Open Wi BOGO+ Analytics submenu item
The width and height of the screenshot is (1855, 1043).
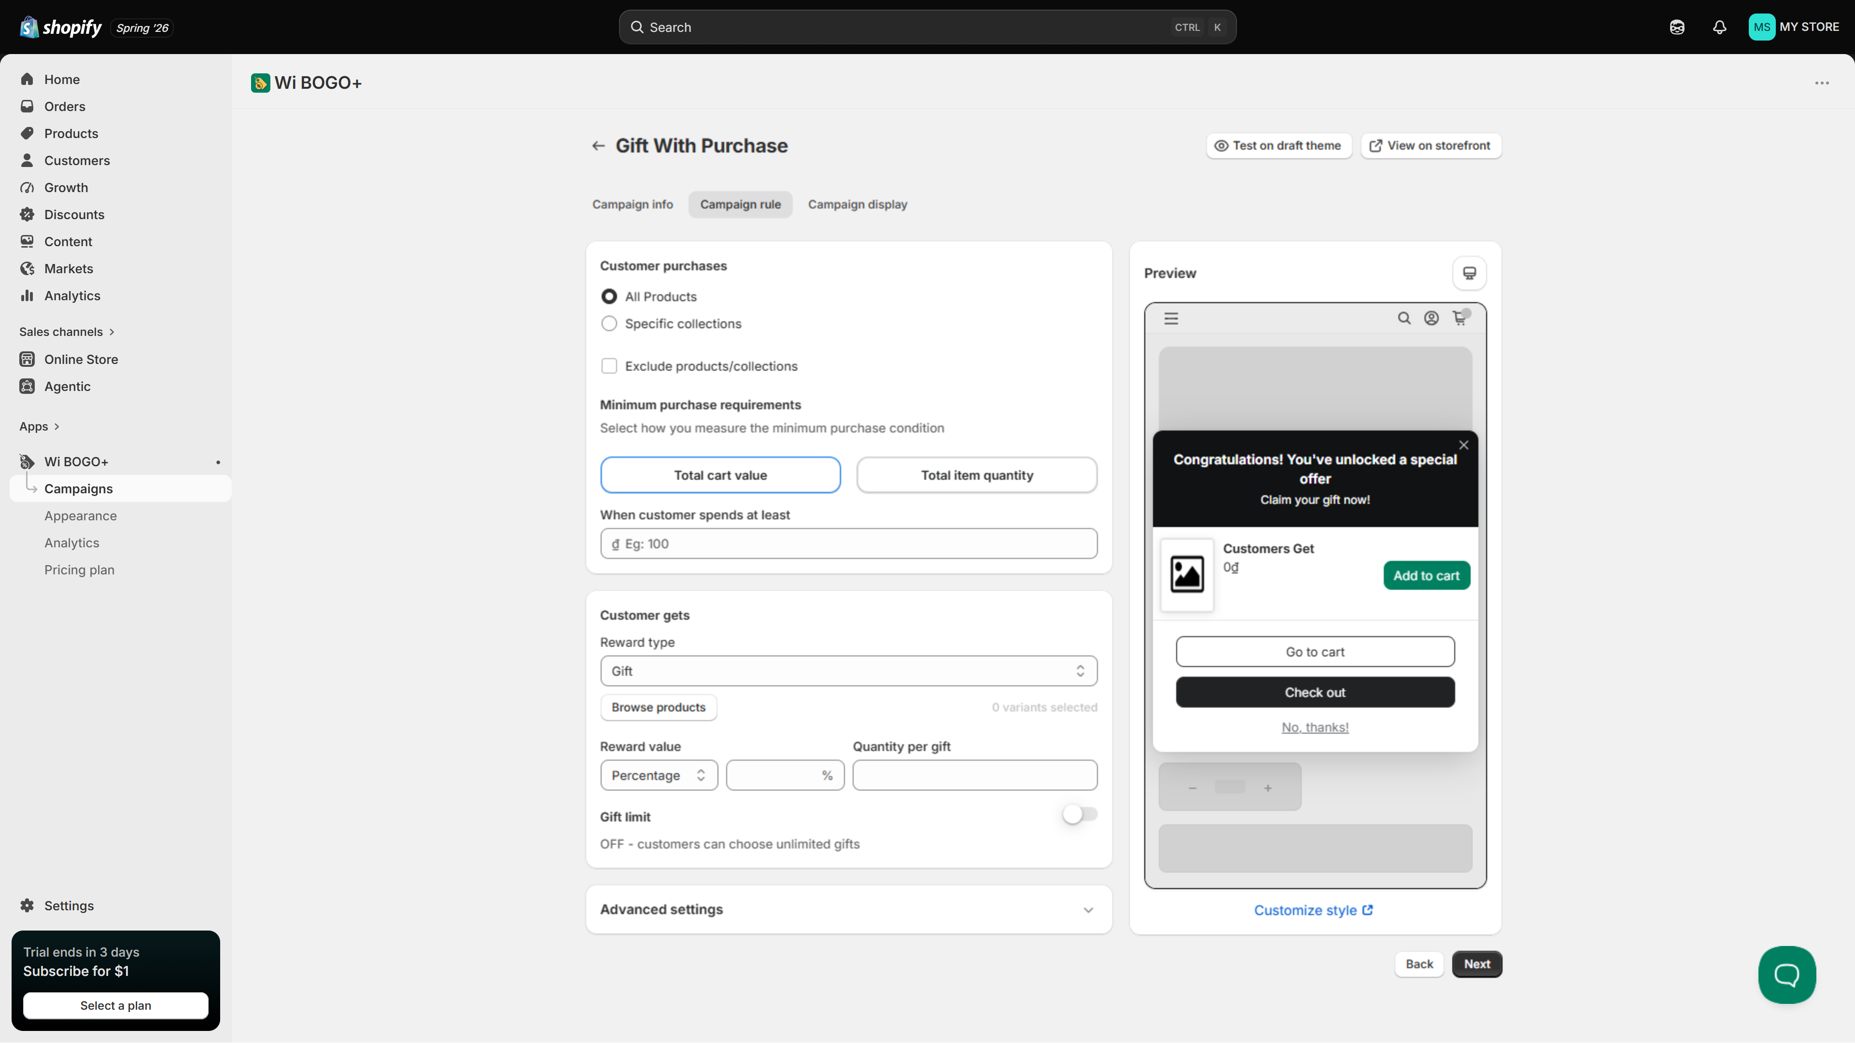pyautogui.click(x=72, y=542)
